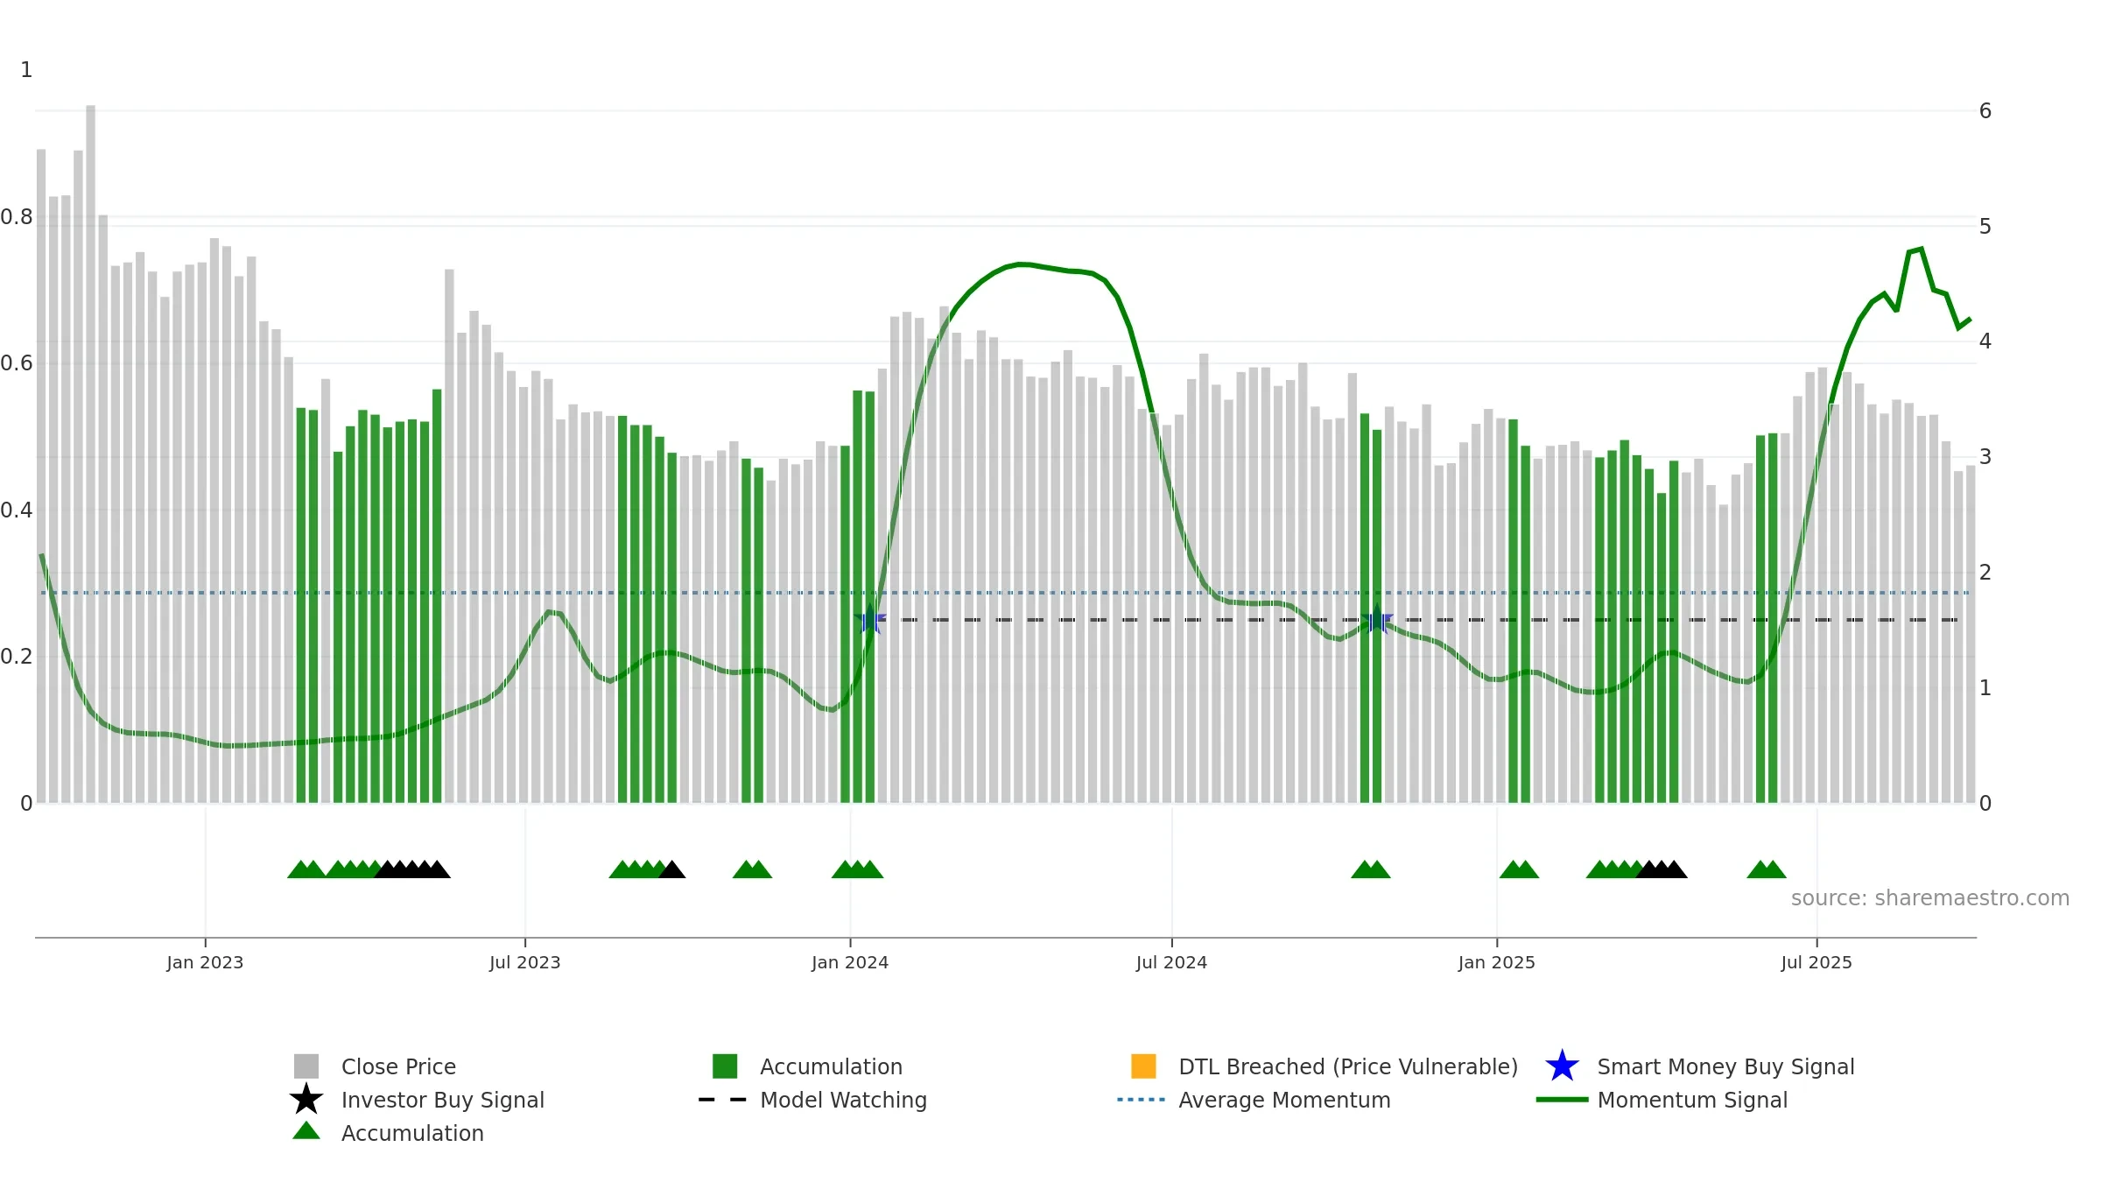The image size is (2101, 1182).
Task: Click the orange DTL Breached color swatch
Action: pos(1143,1066)
